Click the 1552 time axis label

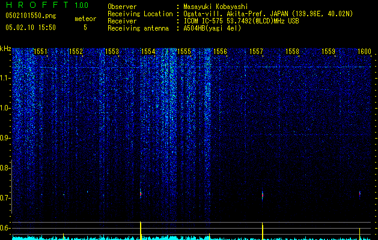pos(76,52)
